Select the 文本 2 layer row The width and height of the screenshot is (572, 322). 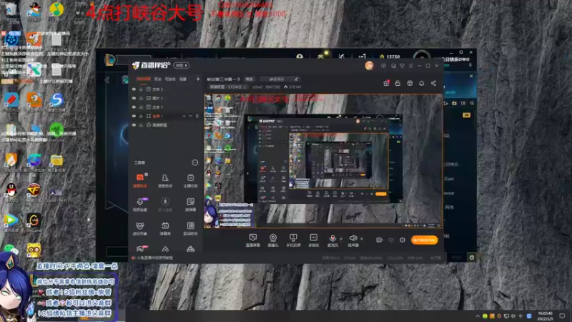click(x=166, y=89)
